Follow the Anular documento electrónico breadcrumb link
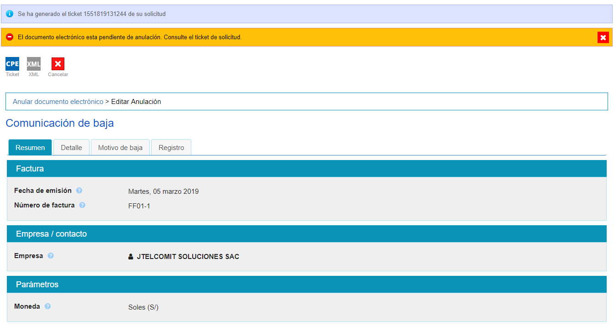Viewport: 614px width, 326px height. pos(58,102)
